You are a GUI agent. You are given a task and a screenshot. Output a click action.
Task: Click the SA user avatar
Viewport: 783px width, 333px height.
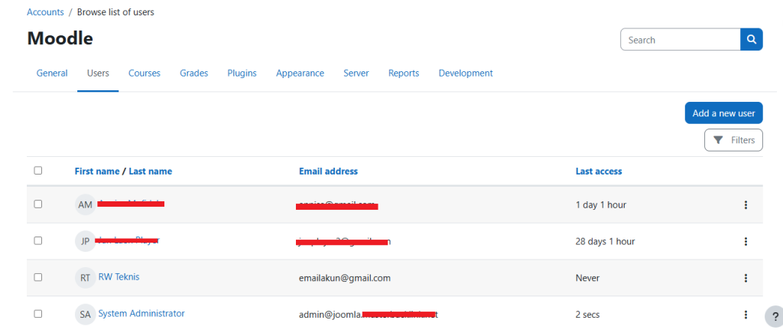[x=86, y=315]
